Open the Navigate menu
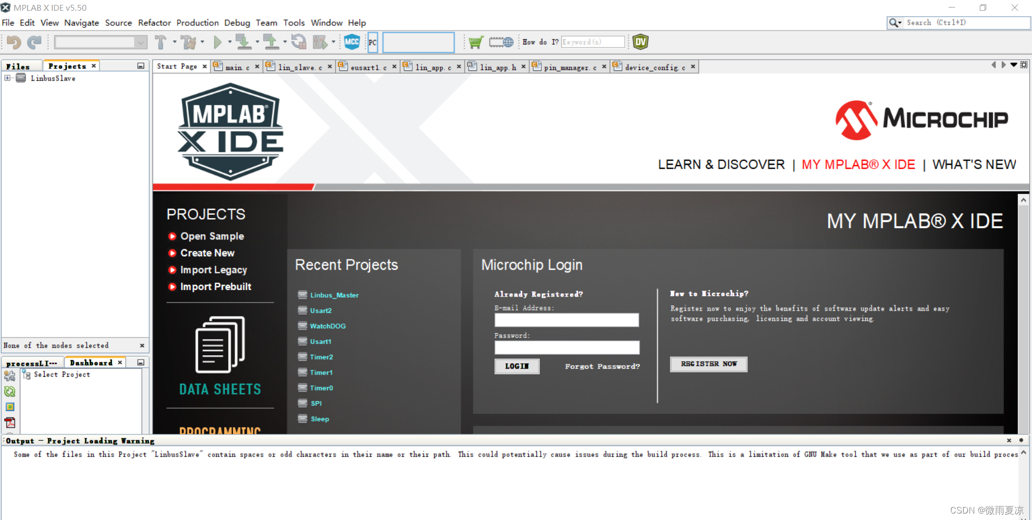Viewport: 1032px width, 520px height. (x=82, y=23)
